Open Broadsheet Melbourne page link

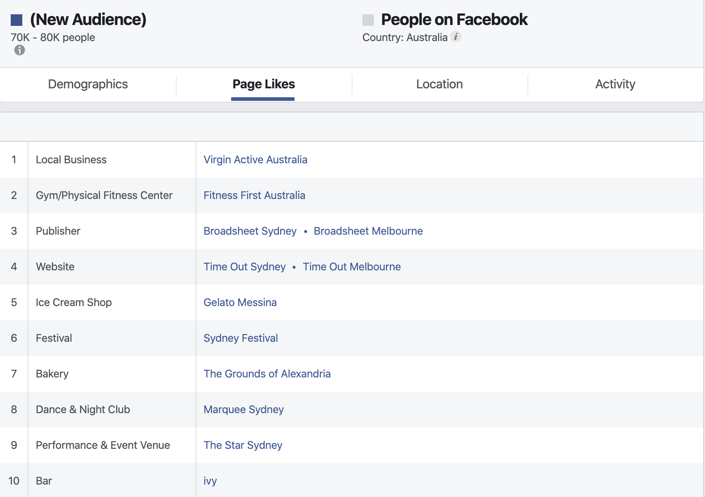tap(368, 231)
